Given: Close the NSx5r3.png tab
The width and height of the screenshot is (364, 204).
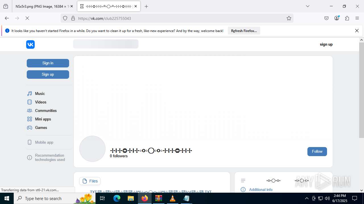Looking at the screenshot, I should 72,6.
